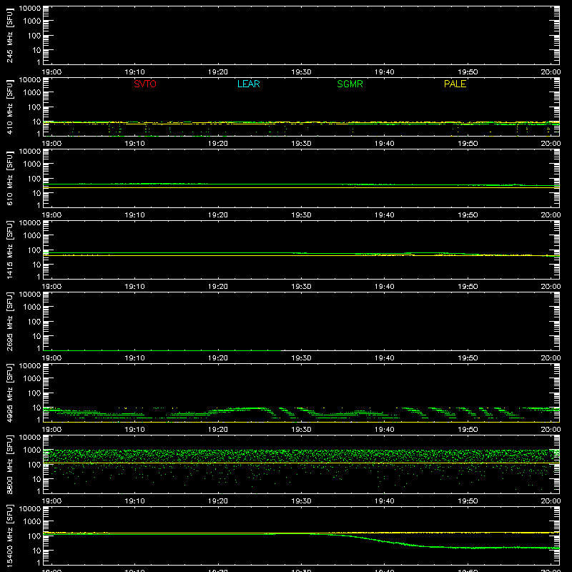This screenshot has height=572, width=572.
Task: Select the 2695 MHz [SFU] axis title
Action: (x=10, y=321)
